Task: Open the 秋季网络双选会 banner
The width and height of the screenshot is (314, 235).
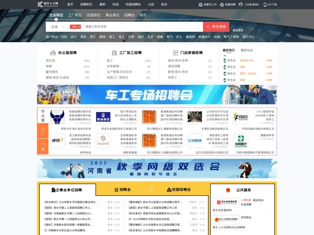Action: tap(157, 168)
